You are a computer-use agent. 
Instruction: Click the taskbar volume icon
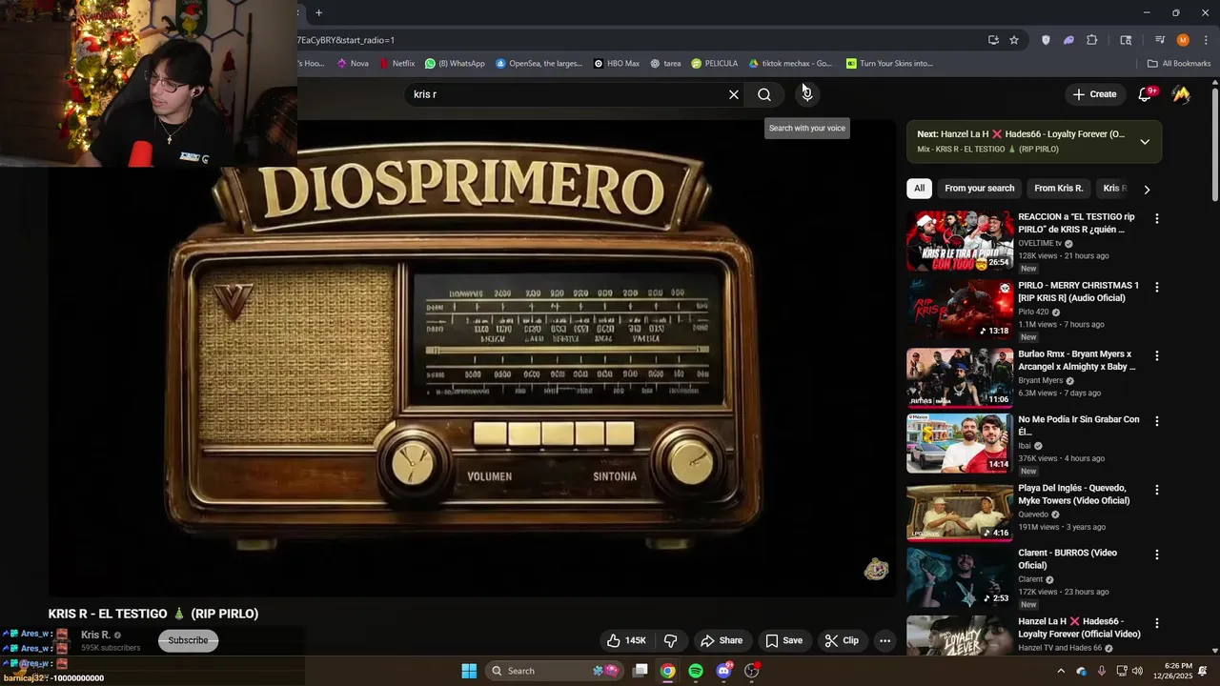point(1137,671)
